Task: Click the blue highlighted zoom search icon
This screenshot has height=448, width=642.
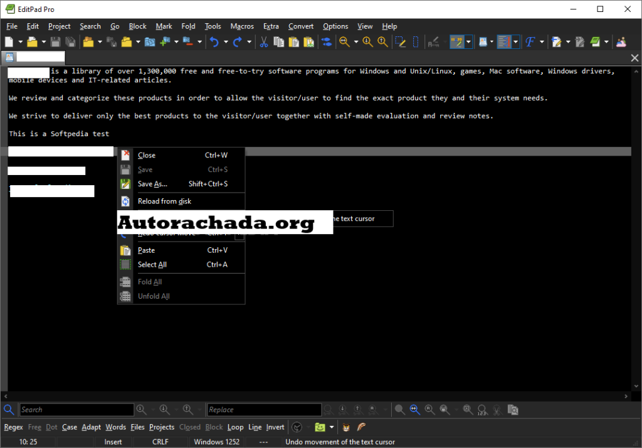Action: (415, 410)
